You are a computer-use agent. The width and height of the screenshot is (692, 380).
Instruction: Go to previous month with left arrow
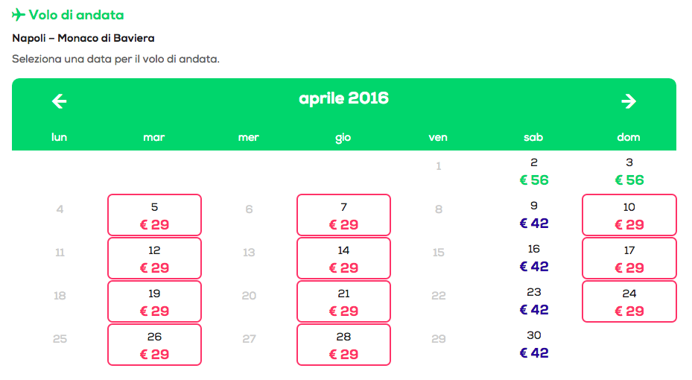[x=60, y=101]
